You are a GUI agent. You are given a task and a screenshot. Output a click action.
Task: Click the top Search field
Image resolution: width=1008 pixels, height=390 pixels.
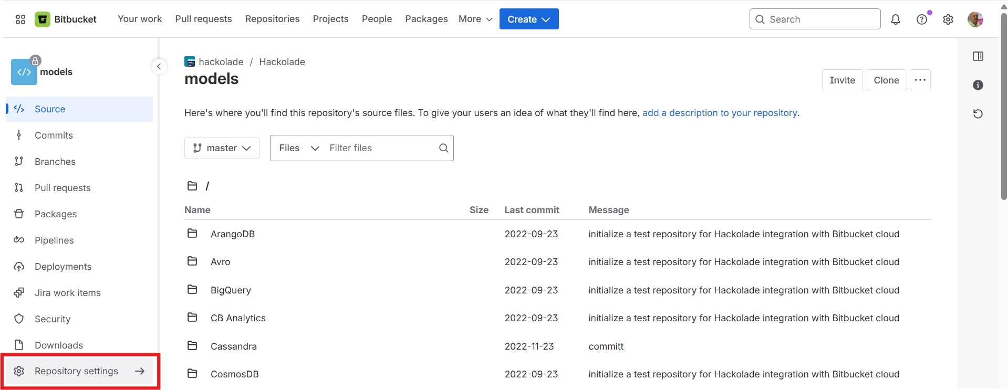[815, 19]
